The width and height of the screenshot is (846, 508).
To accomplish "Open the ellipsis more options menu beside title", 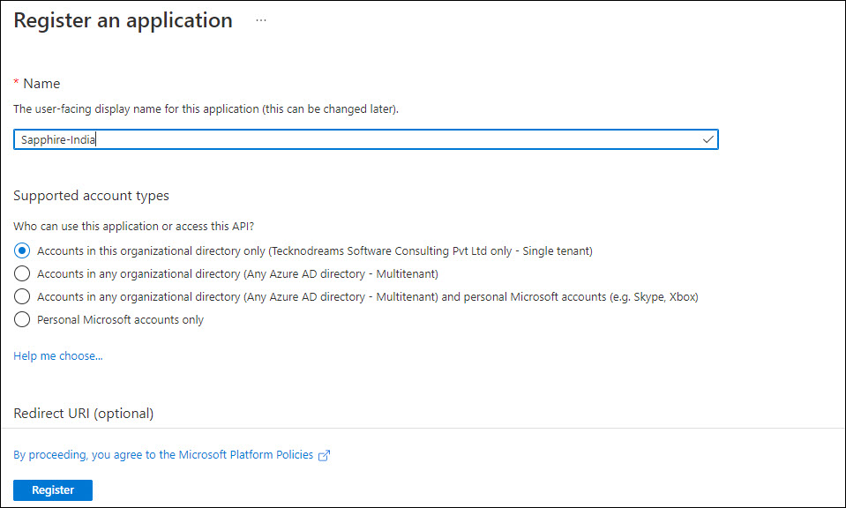I will tap(261, 20).
